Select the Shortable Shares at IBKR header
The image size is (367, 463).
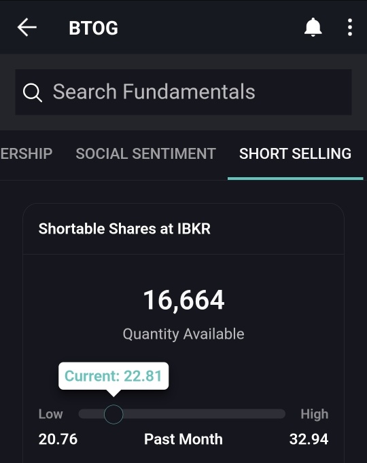124,229
